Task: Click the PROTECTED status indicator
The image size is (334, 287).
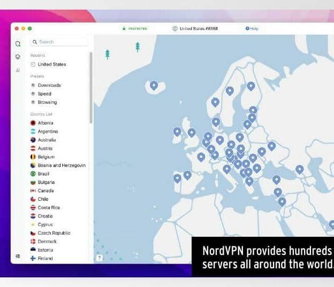Action: point(135,28)
